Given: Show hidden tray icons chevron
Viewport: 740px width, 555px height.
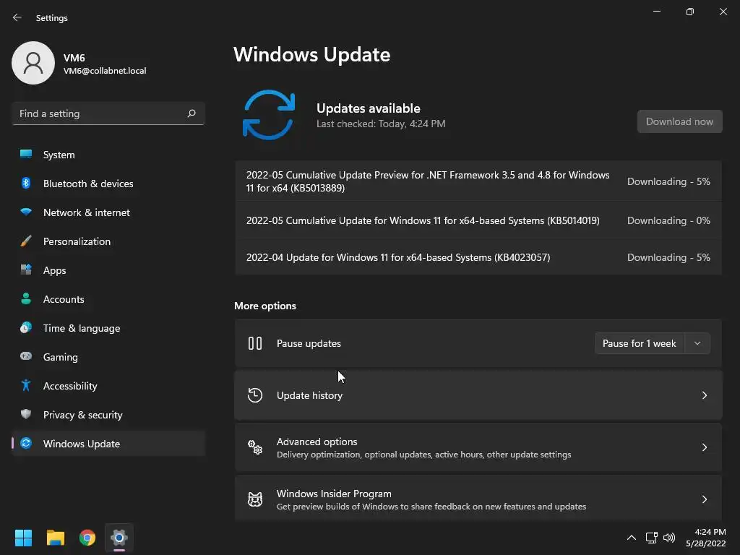Looking at the screenshot, I should point(632,538).
